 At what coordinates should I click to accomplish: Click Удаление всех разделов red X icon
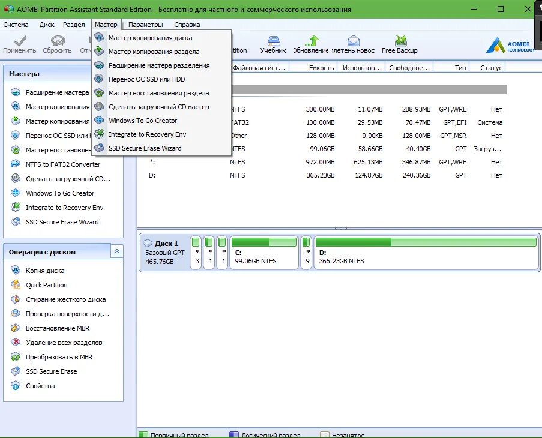pyautogui.click(x=16, y=343)
